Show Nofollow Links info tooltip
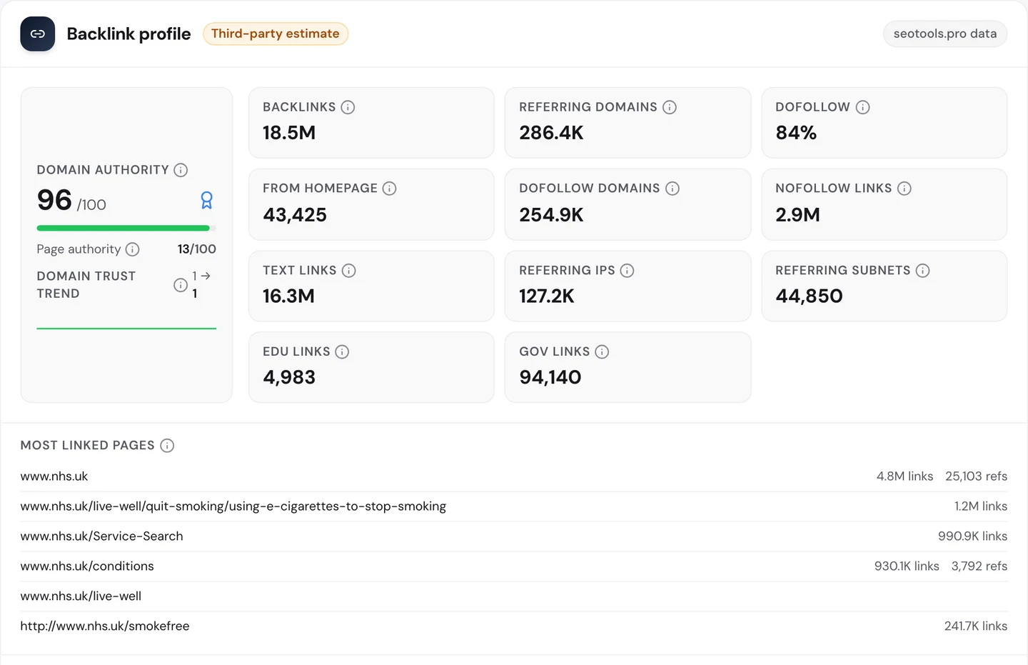This screenshot has height=665, width=1028. tap(904, 189)
